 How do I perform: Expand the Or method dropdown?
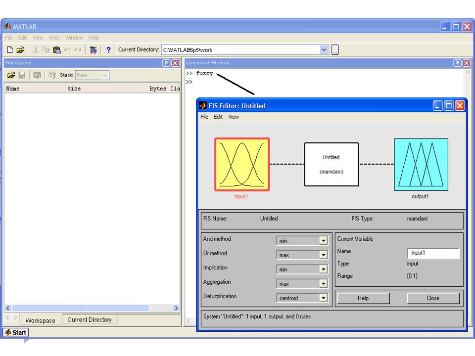pyautogui.click(x=324, y=255)
